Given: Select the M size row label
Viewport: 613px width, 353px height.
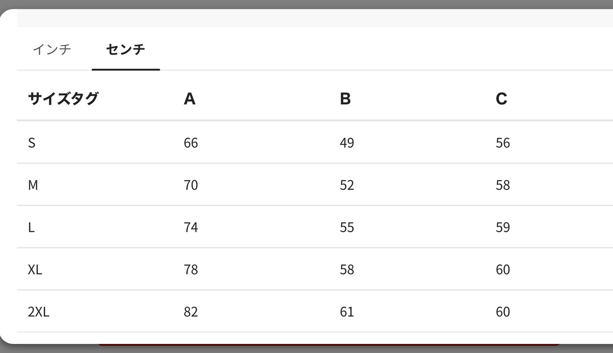Looking at the screenshot, I should pyautogui.click(x=33, y=185).
